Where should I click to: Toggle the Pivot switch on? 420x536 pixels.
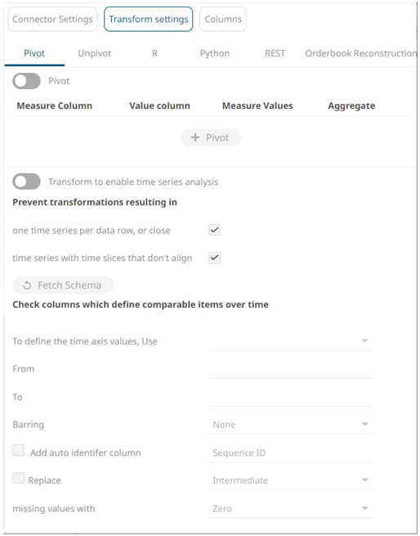coord(26,81)
